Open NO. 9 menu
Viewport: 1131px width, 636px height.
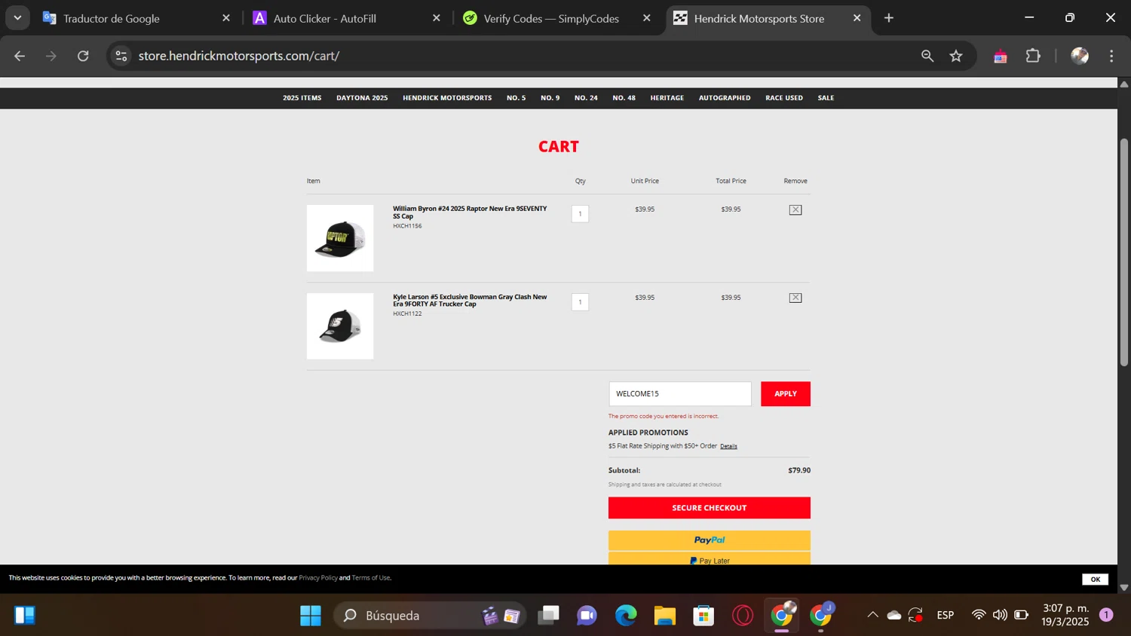(550, 98)
